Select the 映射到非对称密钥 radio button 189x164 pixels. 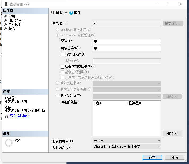point(57,89)
